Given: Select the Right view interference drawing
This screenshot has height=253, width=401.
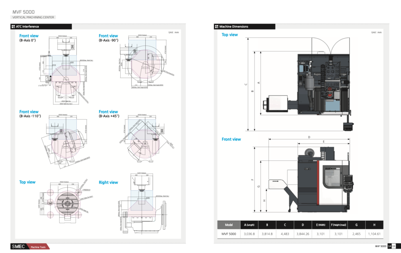Looking at the screenshot, I should pos(144,205).
